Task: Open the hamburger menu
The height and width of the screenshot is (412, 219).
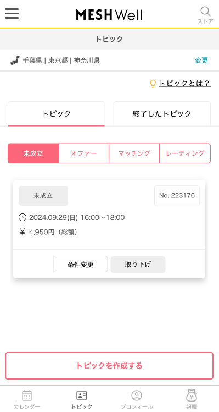Action: [x=12, y=13]
